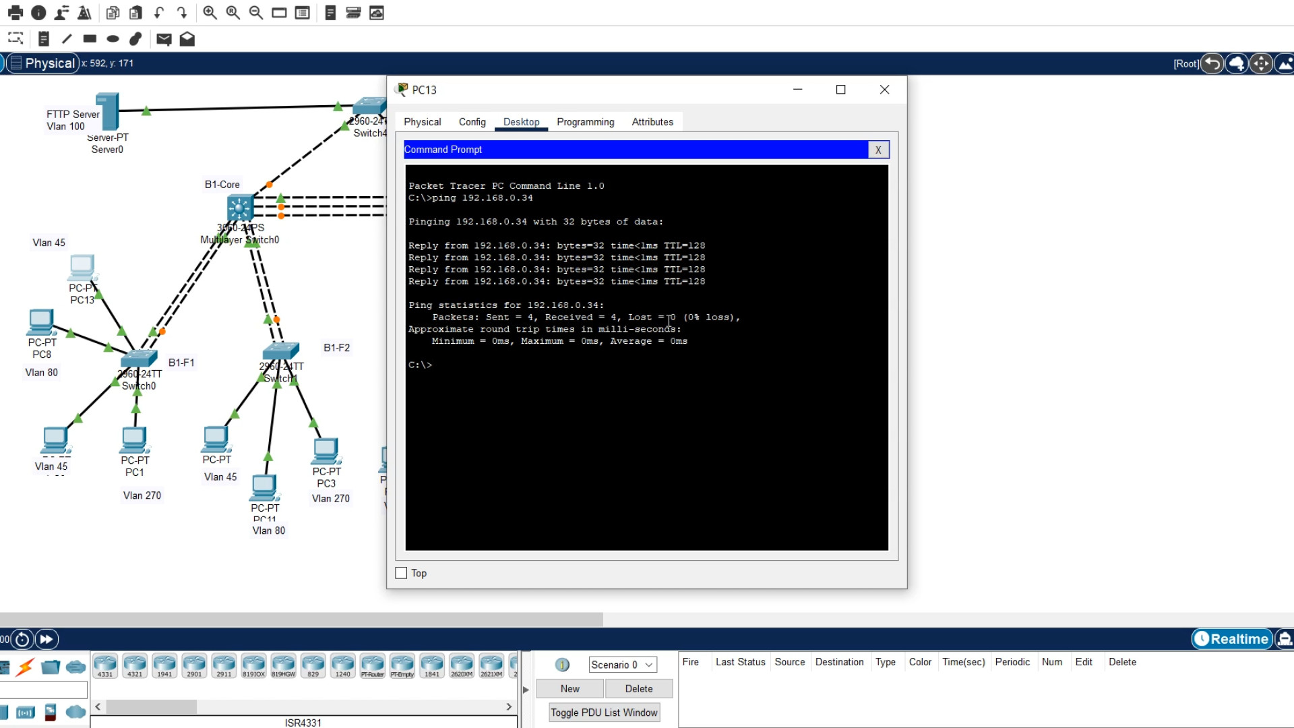The height and width of the screenshot is (728, 1294).
Task: Click the Delete scenario button
Action: point(639,689)
